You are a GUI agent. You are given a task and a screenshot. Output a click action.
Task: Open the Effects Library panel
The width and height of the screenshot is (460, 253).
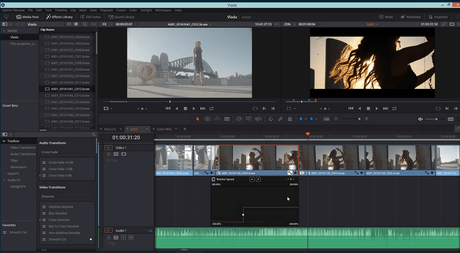[x=59, y=17]
